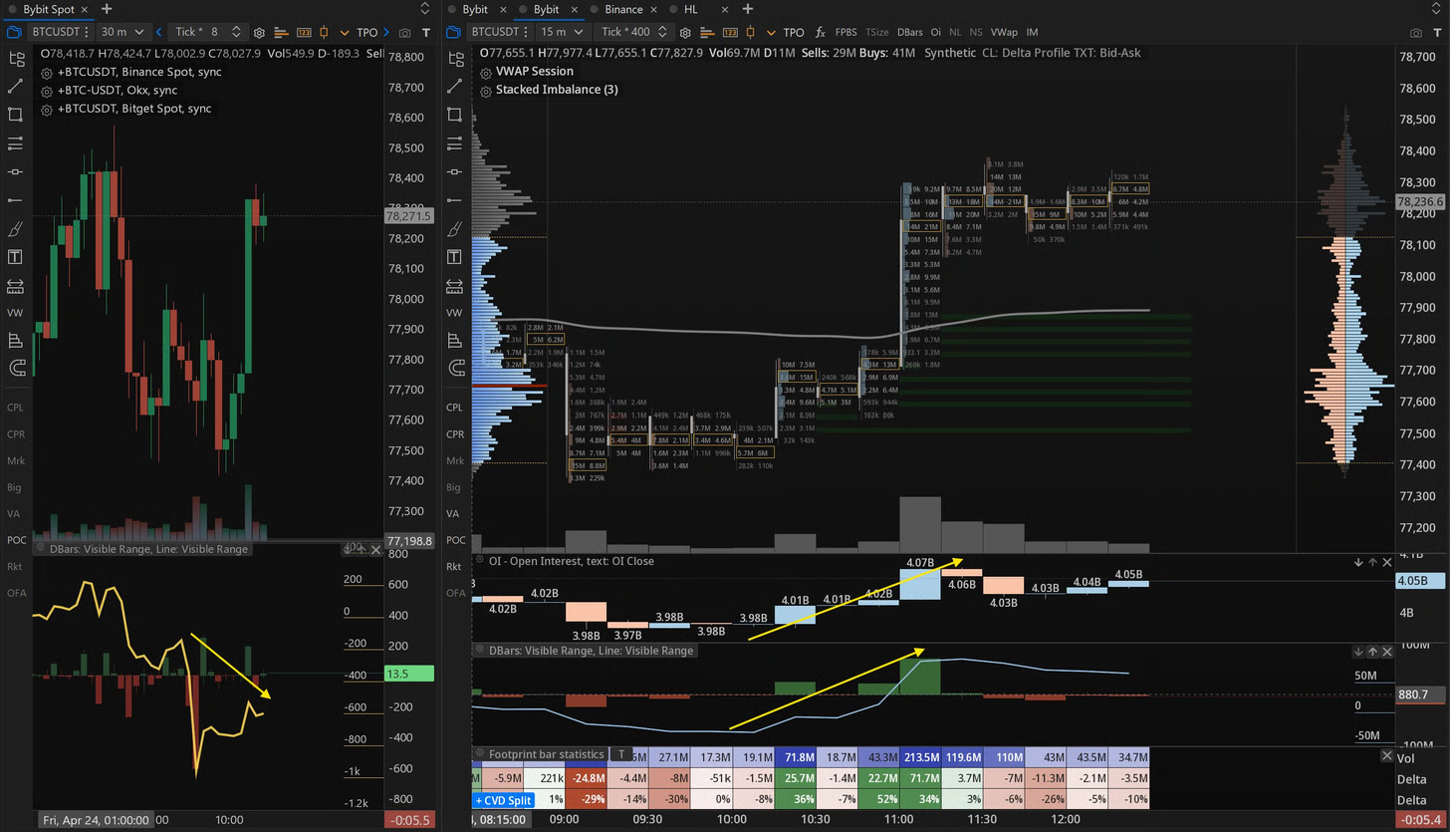The width and height of the screenshot is (1450, 832).
Task: Enable the POC toggle in left chart sidebar
Action: click(x=15, y=540)
